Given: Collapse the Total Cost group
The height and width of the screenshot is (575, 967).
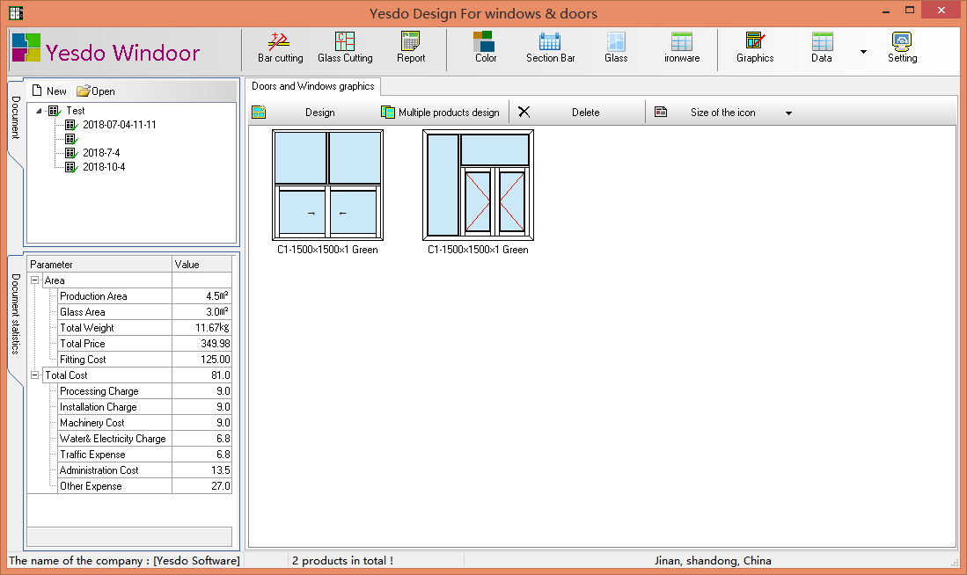Looking at the screenshot, I should tap(35, 375).
